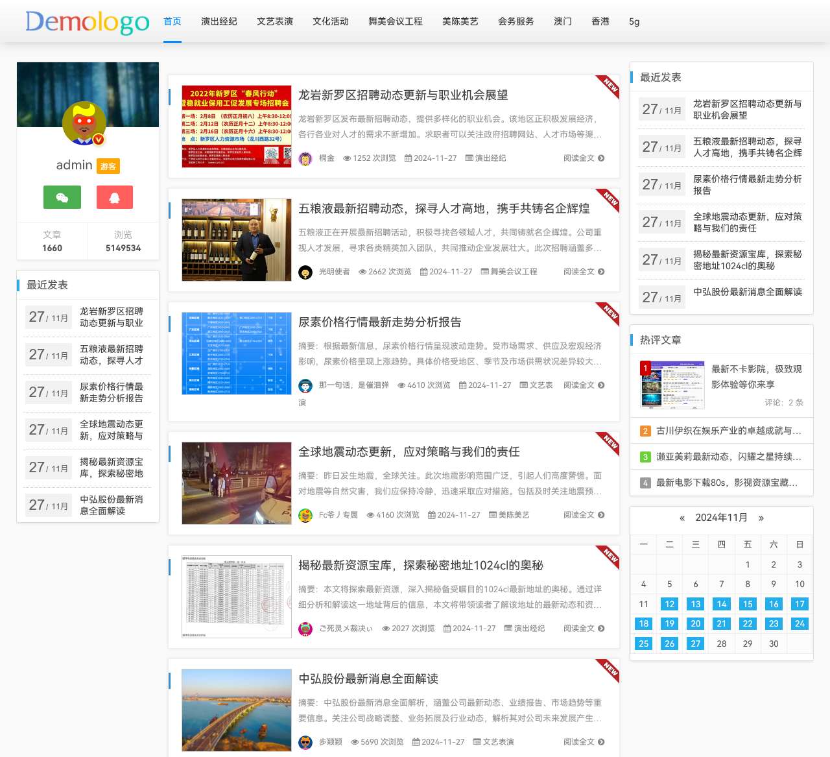Click author avatar beside 光明使者
Image resolution: width=830 pixels, height=757 pixels.
305,272
